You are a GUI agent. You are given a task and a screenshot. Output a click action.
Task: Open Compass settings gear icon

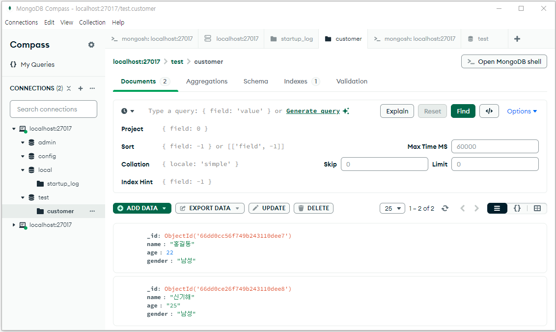(91, 45)
